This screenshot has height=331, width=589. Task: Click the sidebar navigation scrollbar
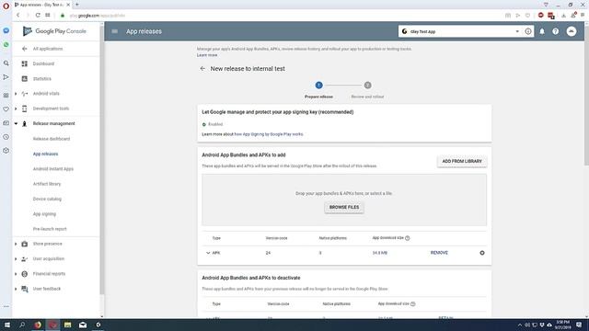pyautogui.click(x=102, y=159)
